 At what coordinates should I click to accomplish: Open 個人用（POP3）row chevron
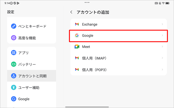pyautogui.click(x=162, y=69)
